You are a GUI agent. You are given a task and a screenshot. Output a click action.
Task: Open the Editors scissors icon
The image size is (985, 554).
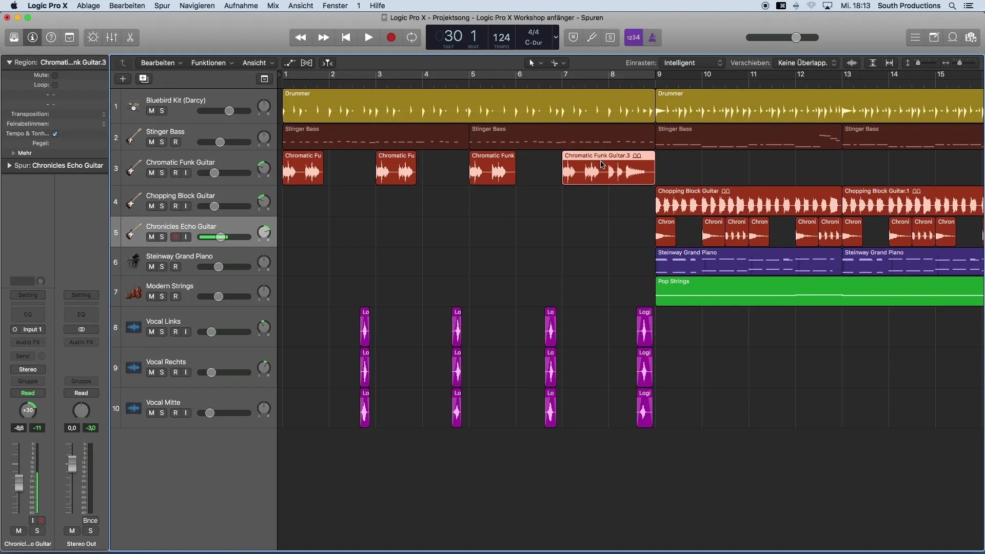(x=130, y=37)
